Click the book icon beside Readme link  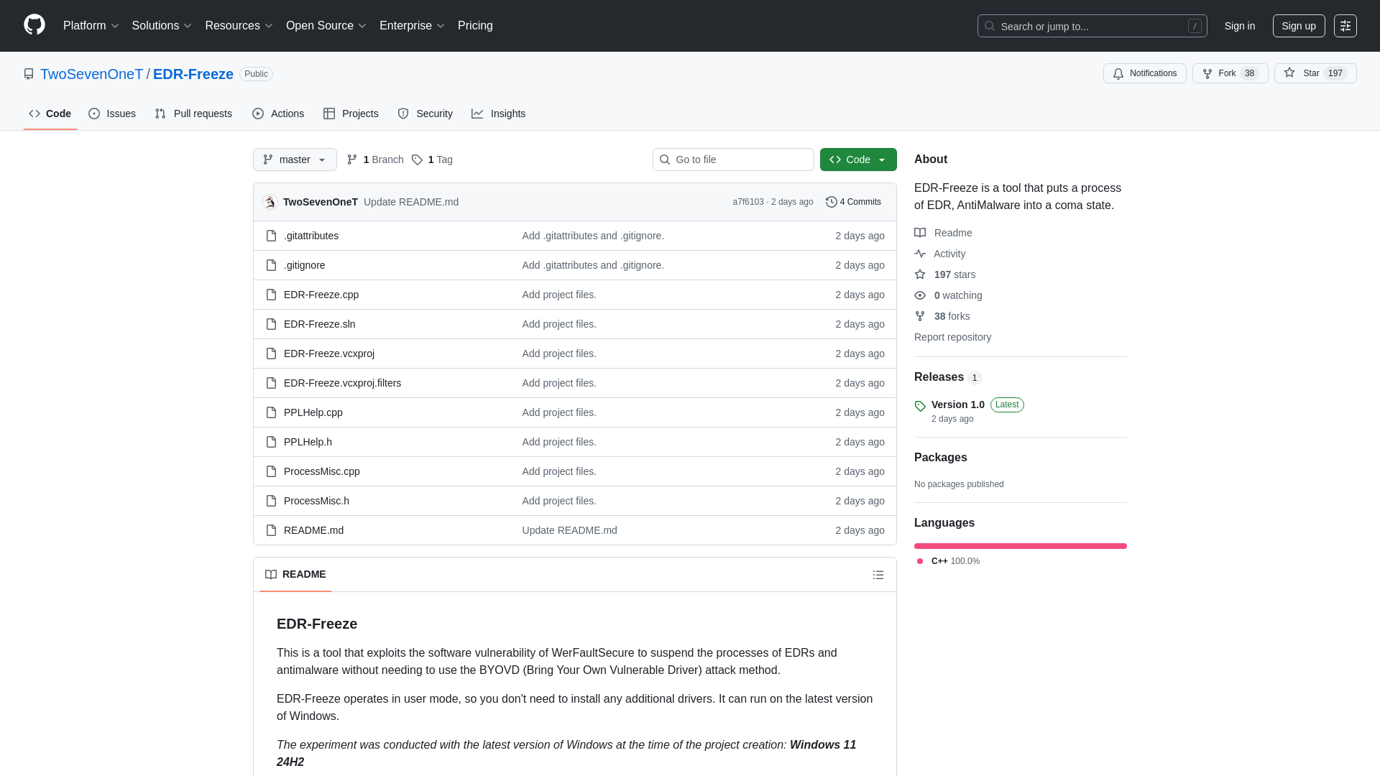pos(920,233)
